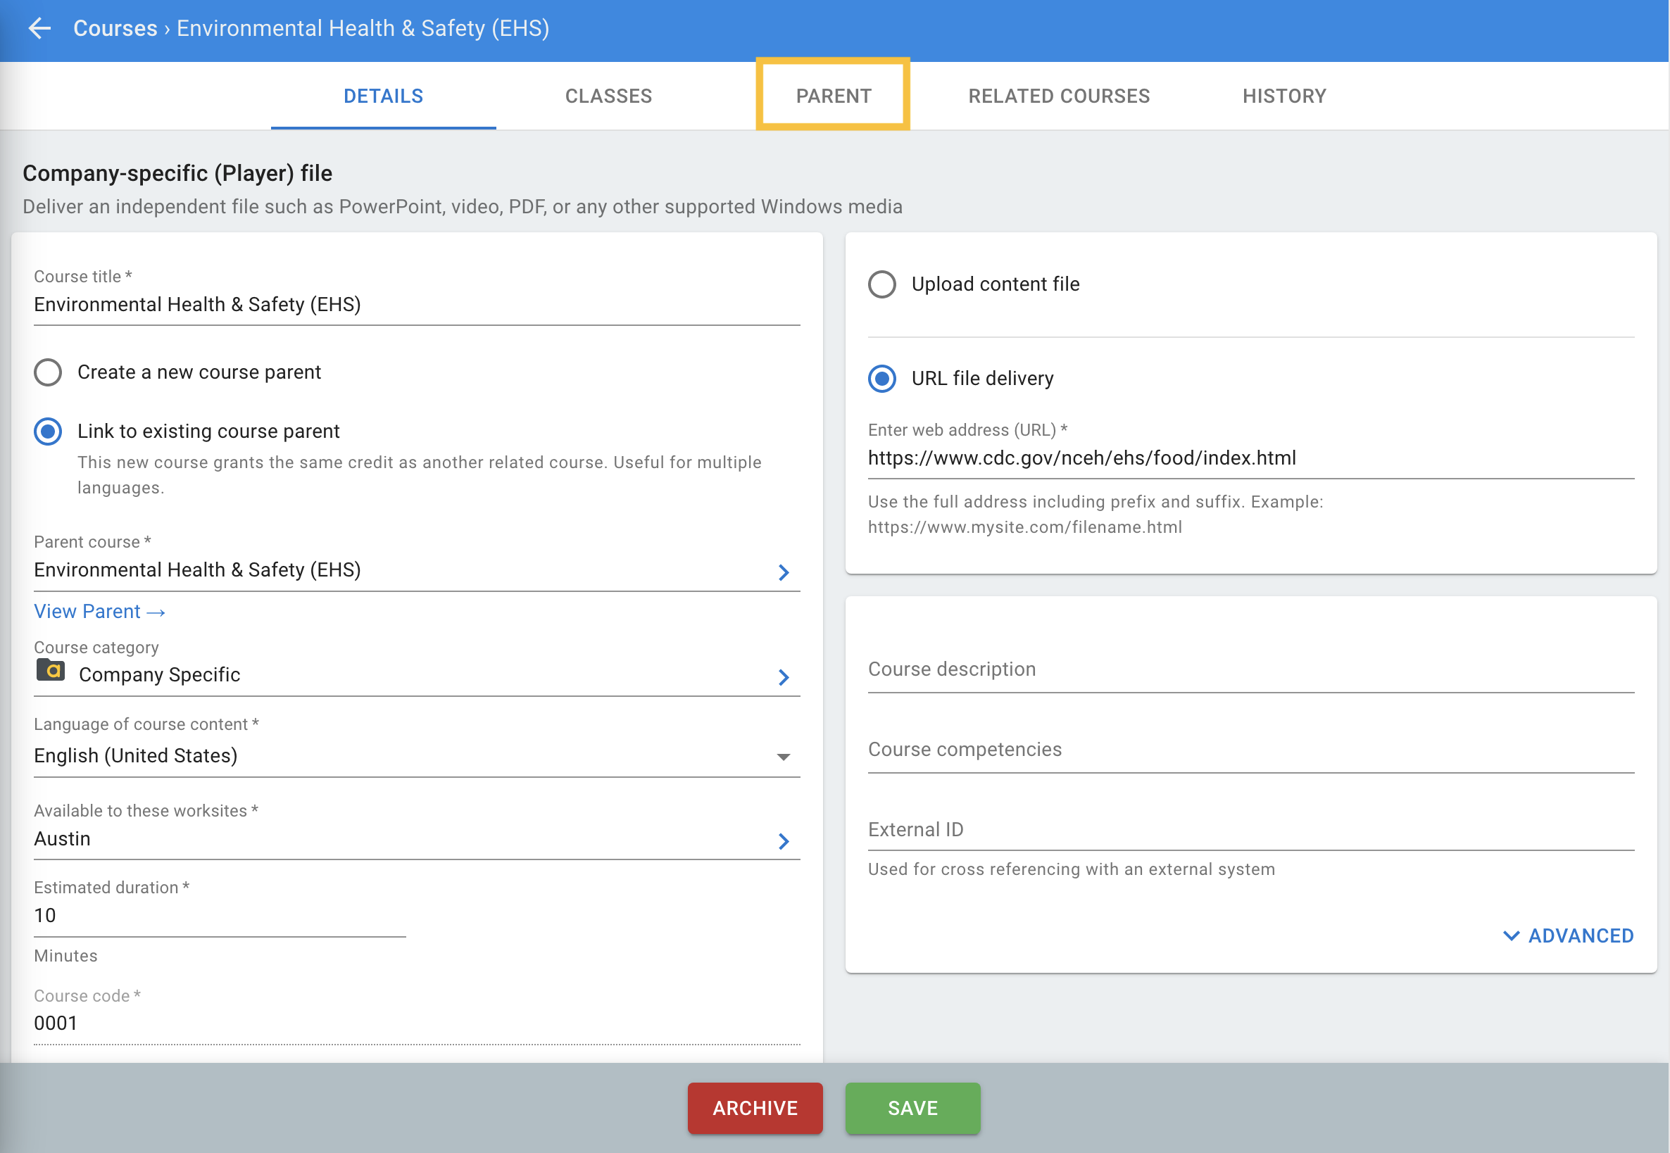Click the Course category chevron arrow
This screenshot has height=1153, width=1670.
[784, 677]
